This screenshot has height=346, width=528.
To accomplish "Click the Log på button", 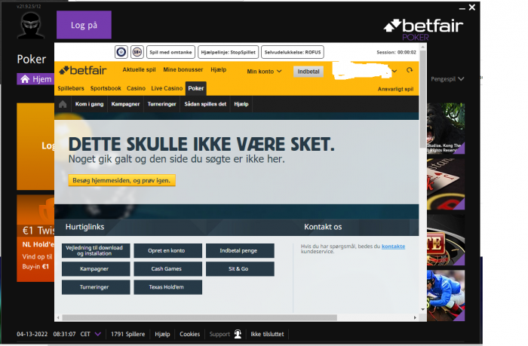I will pyautogui.click(x=84, y=25).
